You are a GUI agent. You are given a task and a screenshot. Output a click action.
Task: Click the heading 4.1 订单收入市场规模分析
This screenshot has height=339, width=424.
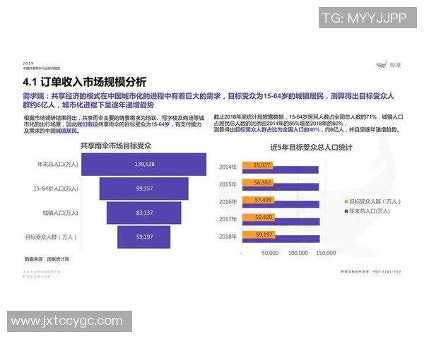coord(85,82)
